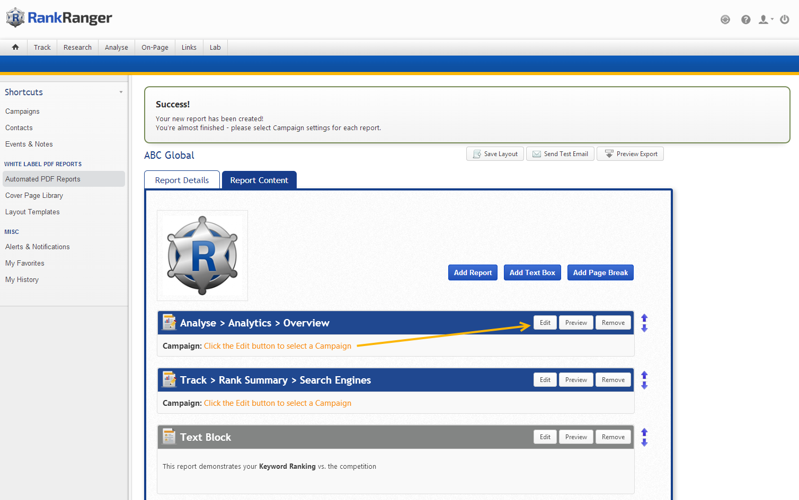Move Rank Summary report up with arrow

click(x=644, y=375)
